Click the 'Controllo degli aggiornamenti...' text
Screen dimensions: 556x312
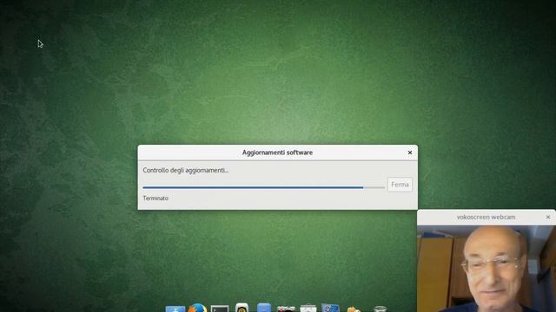coord(186,170)
